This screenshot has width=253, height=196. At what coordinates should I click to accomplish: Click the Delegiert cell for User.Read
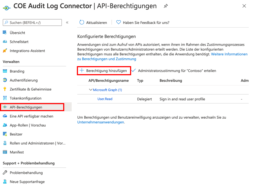[x=144, y=99]
